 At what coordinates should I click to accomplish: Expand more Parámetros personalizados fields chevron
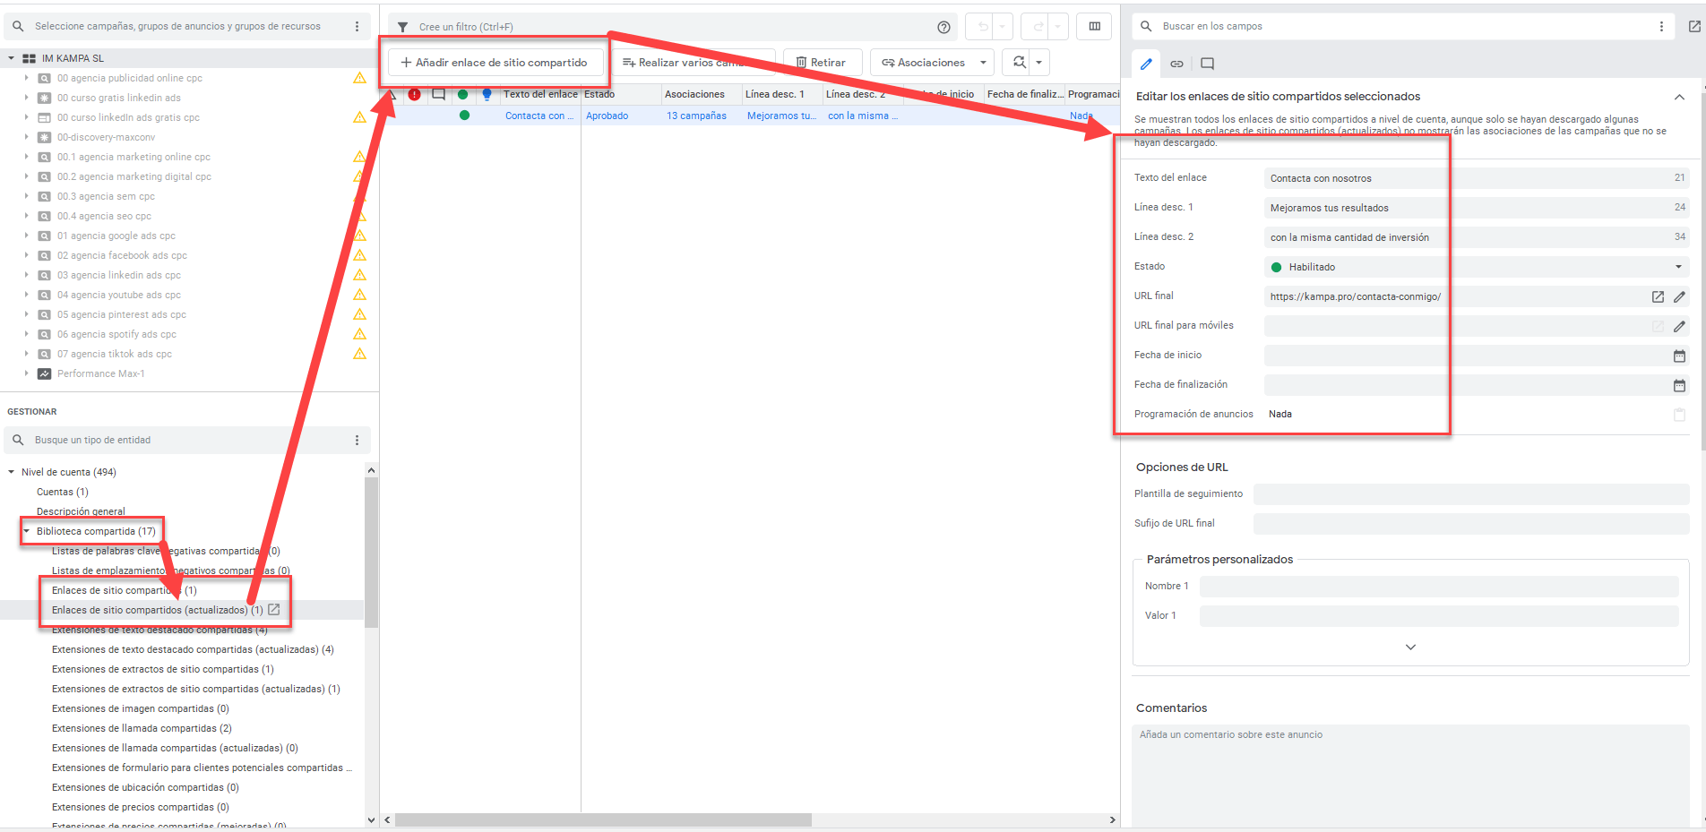point(1410,647)
